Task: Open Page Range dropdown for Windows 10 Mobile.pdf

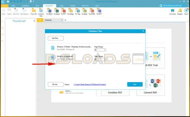Action: (100, 60)
